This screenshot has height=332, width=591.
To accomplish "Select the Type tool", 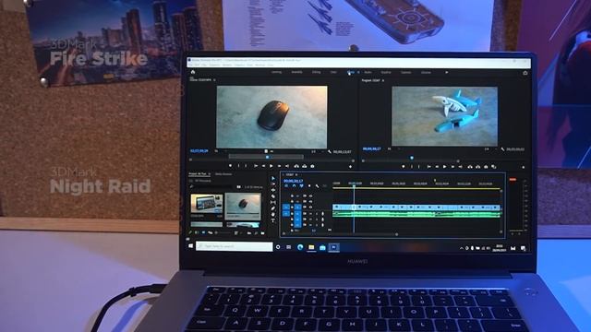I will [x=273, y=220].
